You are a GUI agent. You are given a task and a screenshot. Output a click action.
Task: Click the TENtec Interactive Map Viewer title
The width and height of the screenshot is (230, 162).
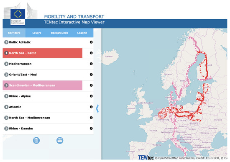[x=74, y=22]
